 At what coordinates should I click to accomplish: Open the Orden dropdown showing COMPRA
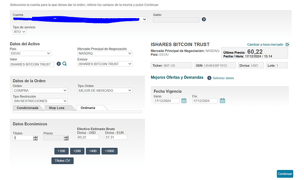pyautogui.click(x=40, y=90)
